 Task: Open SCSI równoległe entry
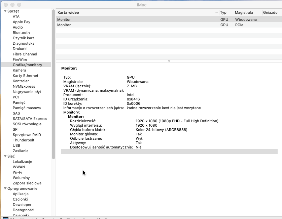(27, 124)
